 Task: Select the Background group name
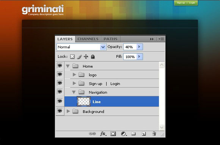tap(93, 111)
